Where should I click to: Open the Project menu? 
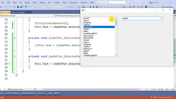(27, 2)
